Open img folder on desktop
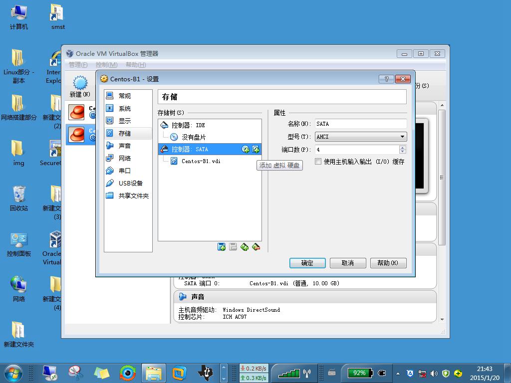This screenshot has width=511, height=383. (x=18, y=153)
